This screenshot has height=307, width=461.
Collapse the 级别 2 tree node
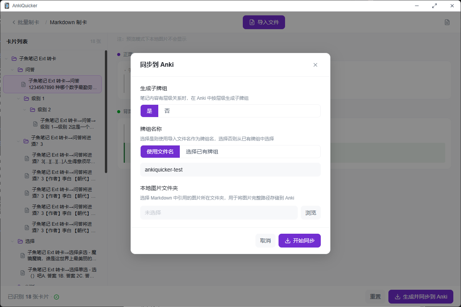[25, 110]
